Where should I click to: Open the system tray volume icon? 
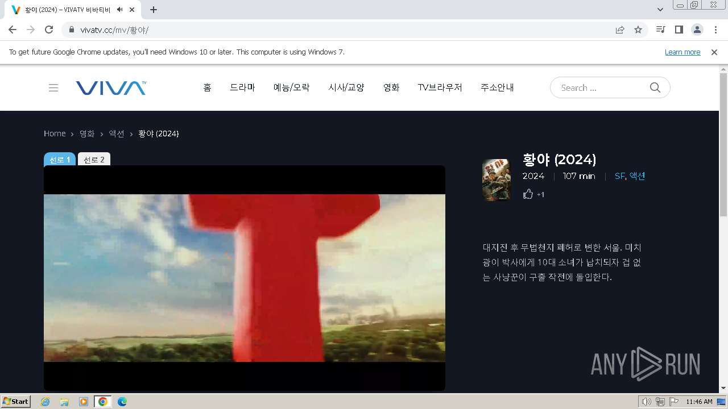coord(646,402)
